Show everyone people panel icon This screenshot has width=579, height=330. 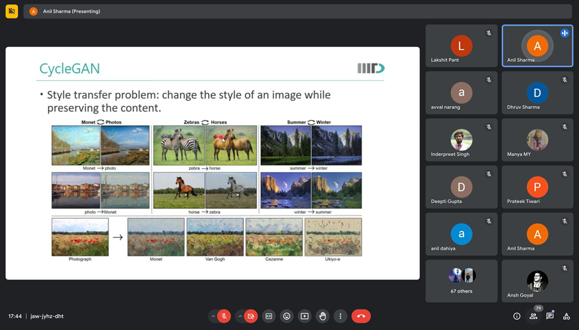click(x=533, y=316)
